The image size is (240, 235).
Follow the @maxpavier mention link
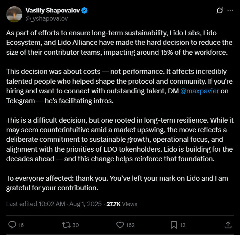tap(200, 91)
